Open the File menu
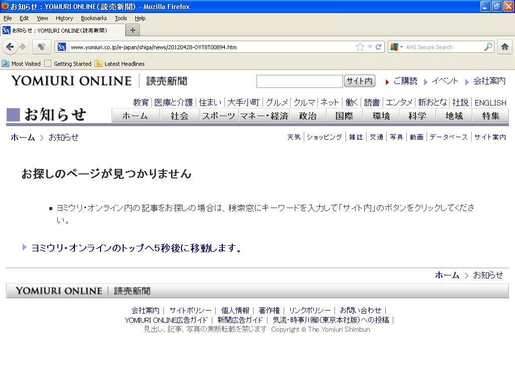This screenshot has height=386, width=515. point(8,18)
